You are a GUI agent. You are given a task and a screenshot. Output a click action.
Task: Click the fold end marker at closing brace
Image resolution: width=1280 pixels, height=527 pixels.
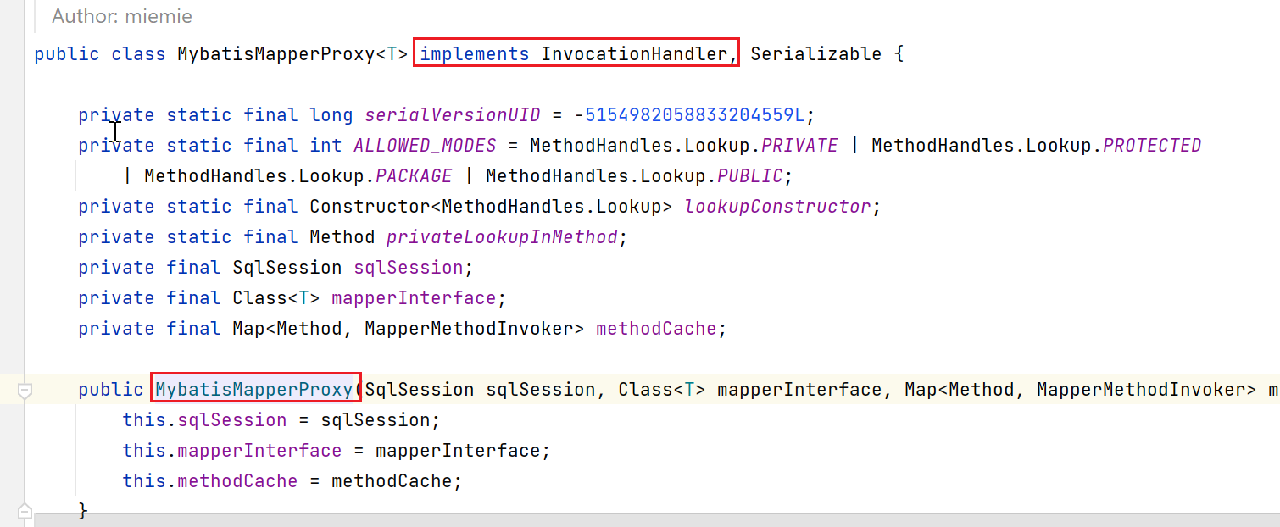coord(25,512)
